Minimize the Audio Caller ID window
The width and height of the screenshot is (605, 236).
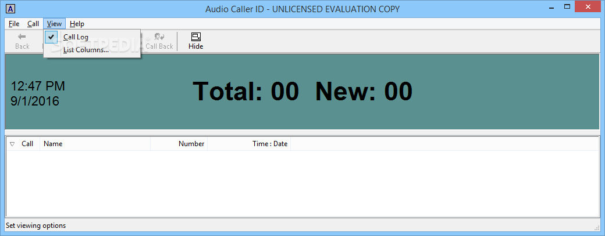pos(550,6)
